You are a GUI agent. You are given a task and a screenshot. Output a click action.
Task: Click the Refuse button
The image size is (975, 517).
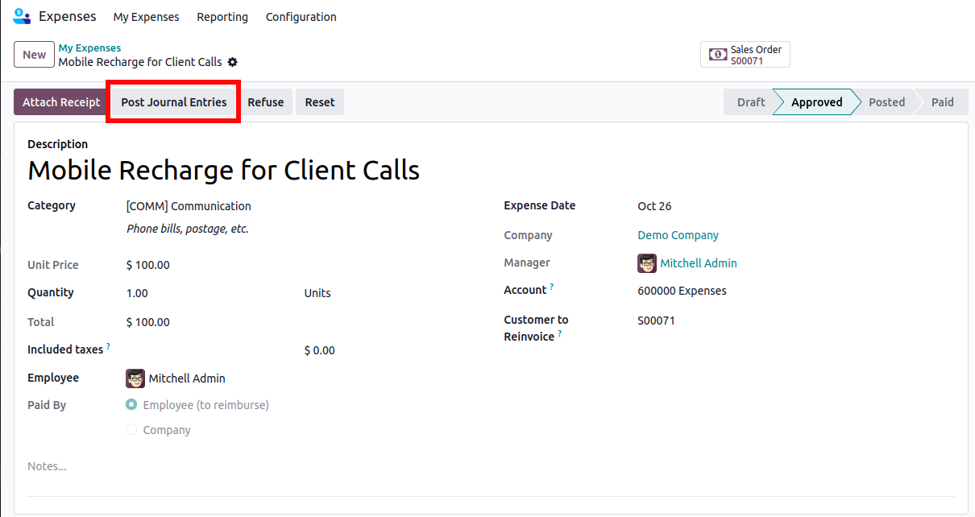(x=265, y=102)
